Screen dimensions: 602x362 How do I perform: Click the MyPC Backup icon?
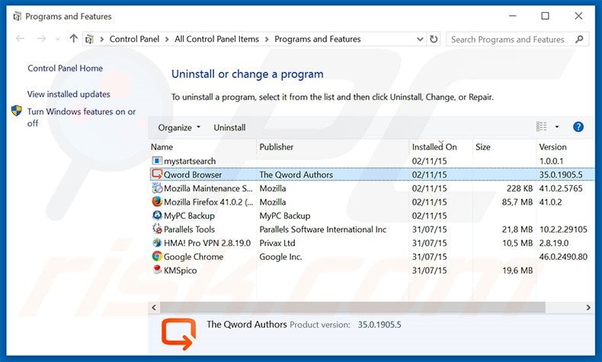[157, 216]
